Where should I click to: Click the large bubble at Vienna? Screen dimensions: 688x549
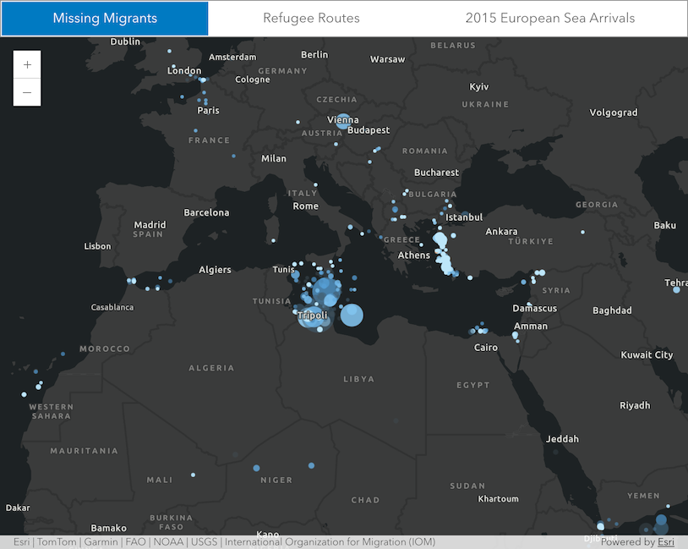pos(343,122)
